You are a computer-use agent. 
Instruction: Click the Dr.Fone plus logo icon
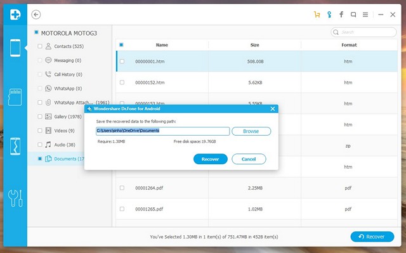[15, 15]
